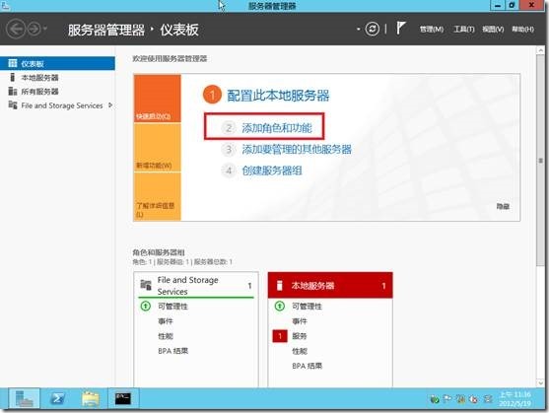Open File Explorer from the taskbar

click(x=91, y=398)
